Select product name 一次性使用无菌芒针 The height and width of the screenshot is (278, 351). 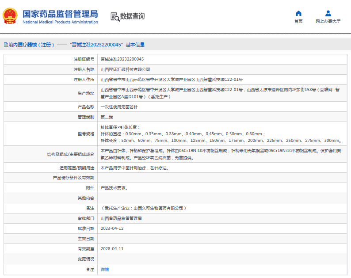point(119,107)
